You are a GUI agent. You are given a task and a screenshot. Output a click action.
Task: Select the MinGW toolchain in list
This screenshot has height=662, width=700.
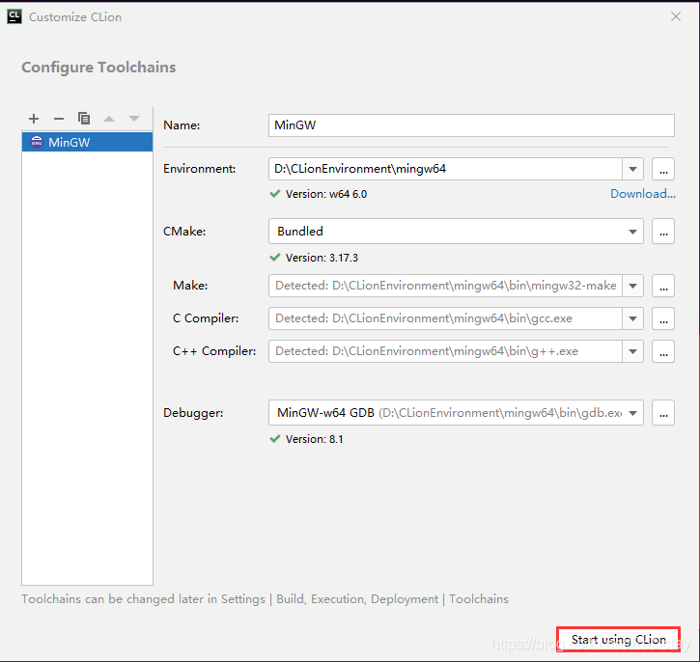[x=87, y=142]
